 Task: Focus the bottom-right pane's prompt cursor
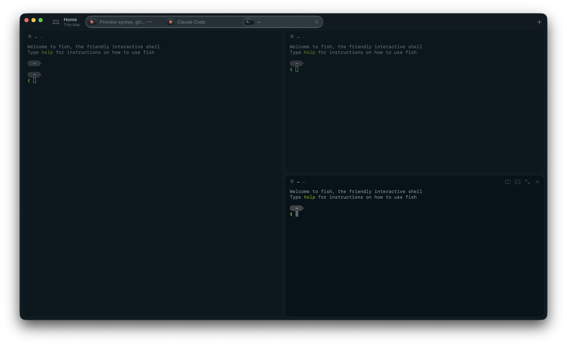click(x=297, y=214)
